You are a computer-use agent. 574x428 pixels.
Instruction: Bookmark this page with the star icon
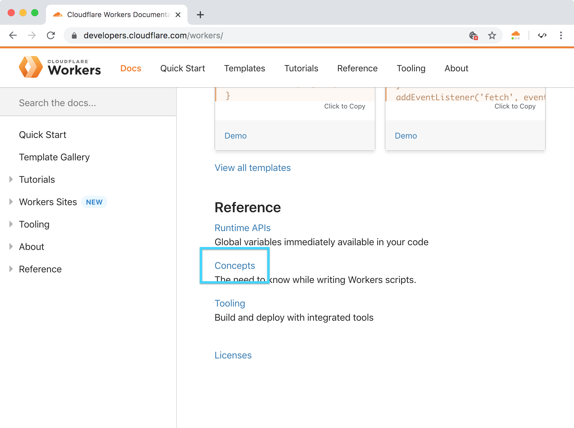(492, 35)
